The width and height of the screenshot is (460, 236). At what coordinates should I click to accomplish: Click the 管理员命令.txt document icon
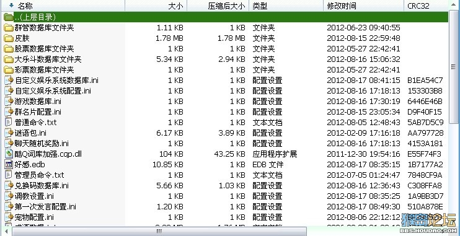[x=9, y=175]
